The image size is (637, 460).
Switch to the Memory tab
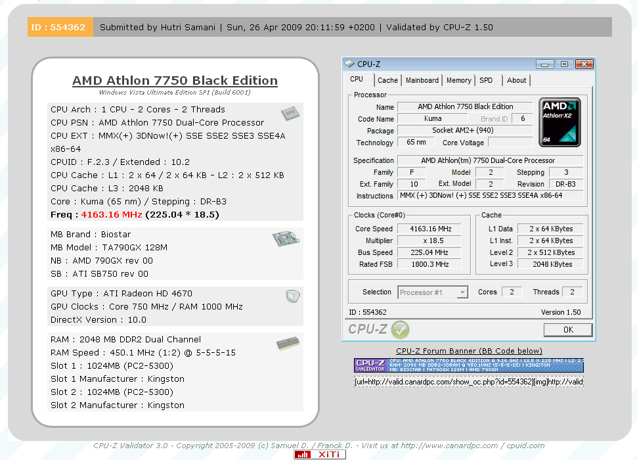tap(458, 80)
